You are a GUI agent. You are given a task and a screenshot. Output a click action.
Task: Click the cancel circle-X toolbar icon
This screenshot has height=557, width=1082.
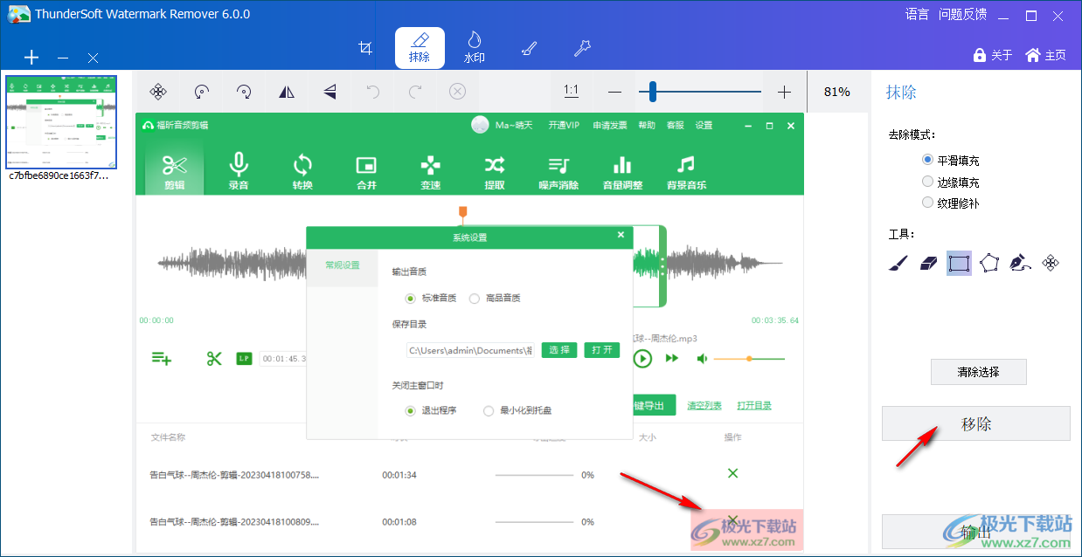point(458,91)
